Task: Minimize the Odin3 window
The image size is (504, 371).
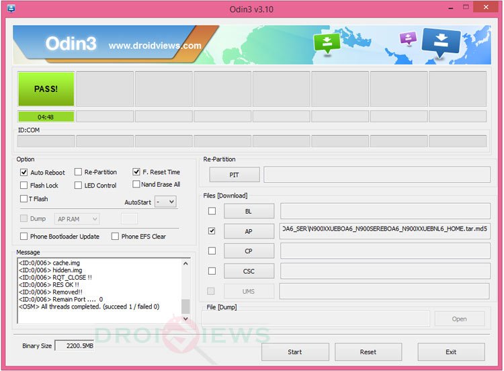Action: [451, 8]
